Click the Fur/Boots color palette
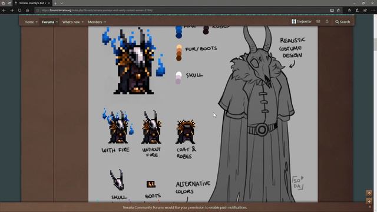This screenshot has height=212, width=377. [x=179, y=52]
